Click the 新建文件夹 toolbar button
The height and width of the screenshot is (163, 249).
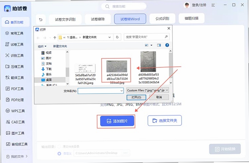coord(60,46)
